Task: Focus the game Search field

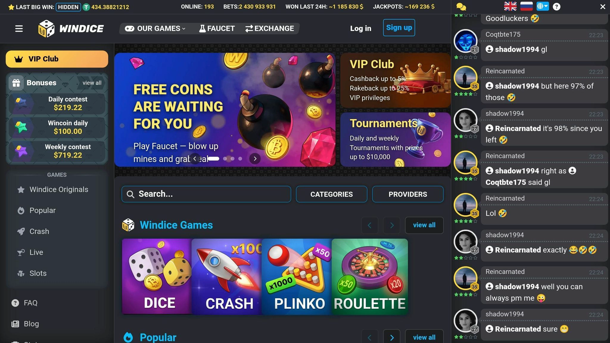Action: (x=206, y=194)
